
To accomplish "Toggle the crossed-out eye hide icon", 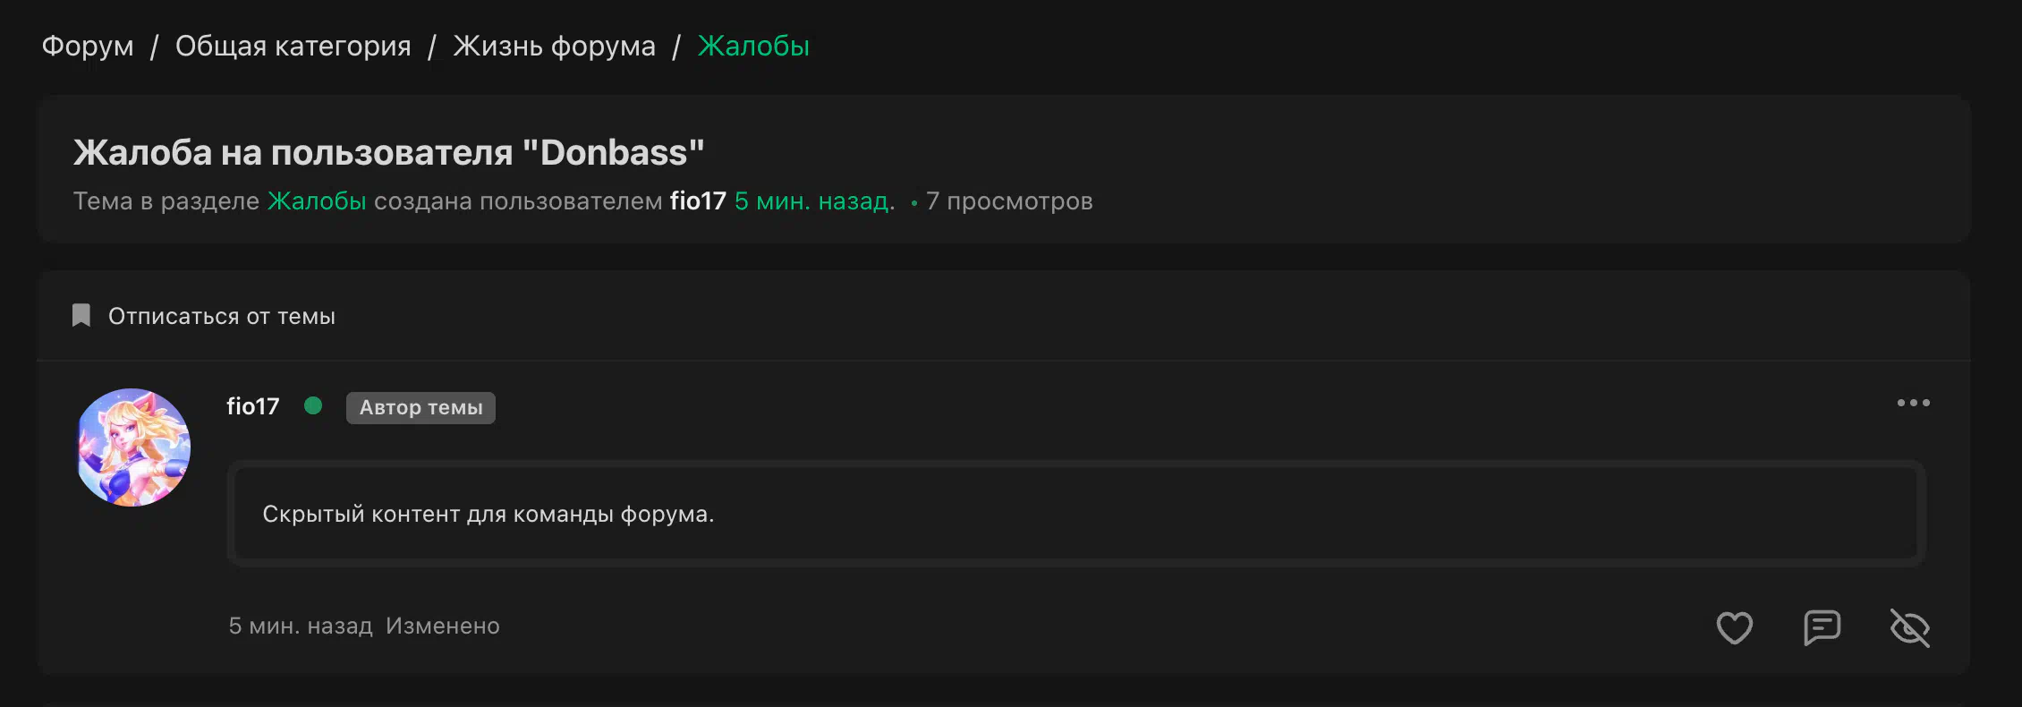I will click(x=1910, y=627).
